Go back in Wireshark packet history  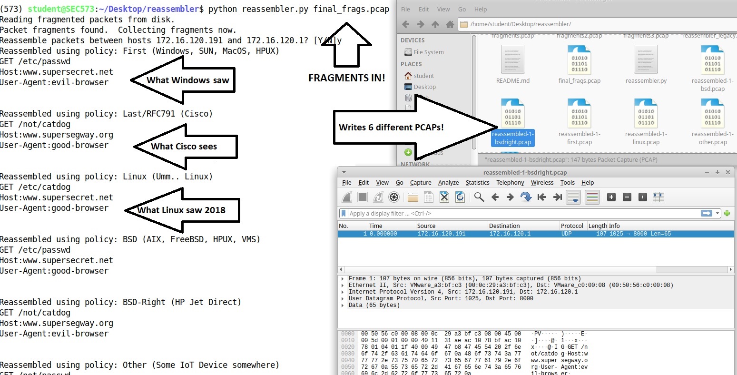(495, 197)
